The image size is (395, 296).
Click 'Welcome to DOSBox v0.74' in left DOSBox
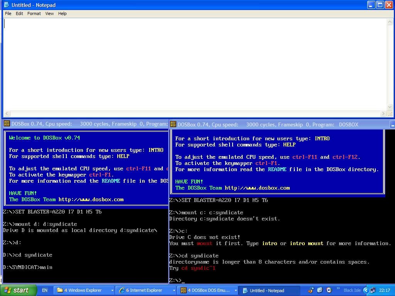coord(45,138)
